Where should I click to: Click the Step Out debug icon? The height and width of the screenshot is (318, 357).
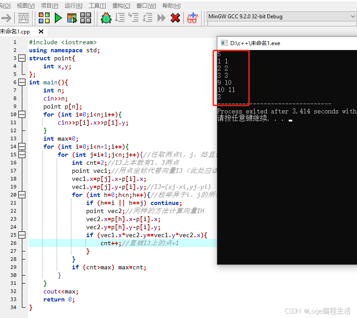tap(147, 17)
